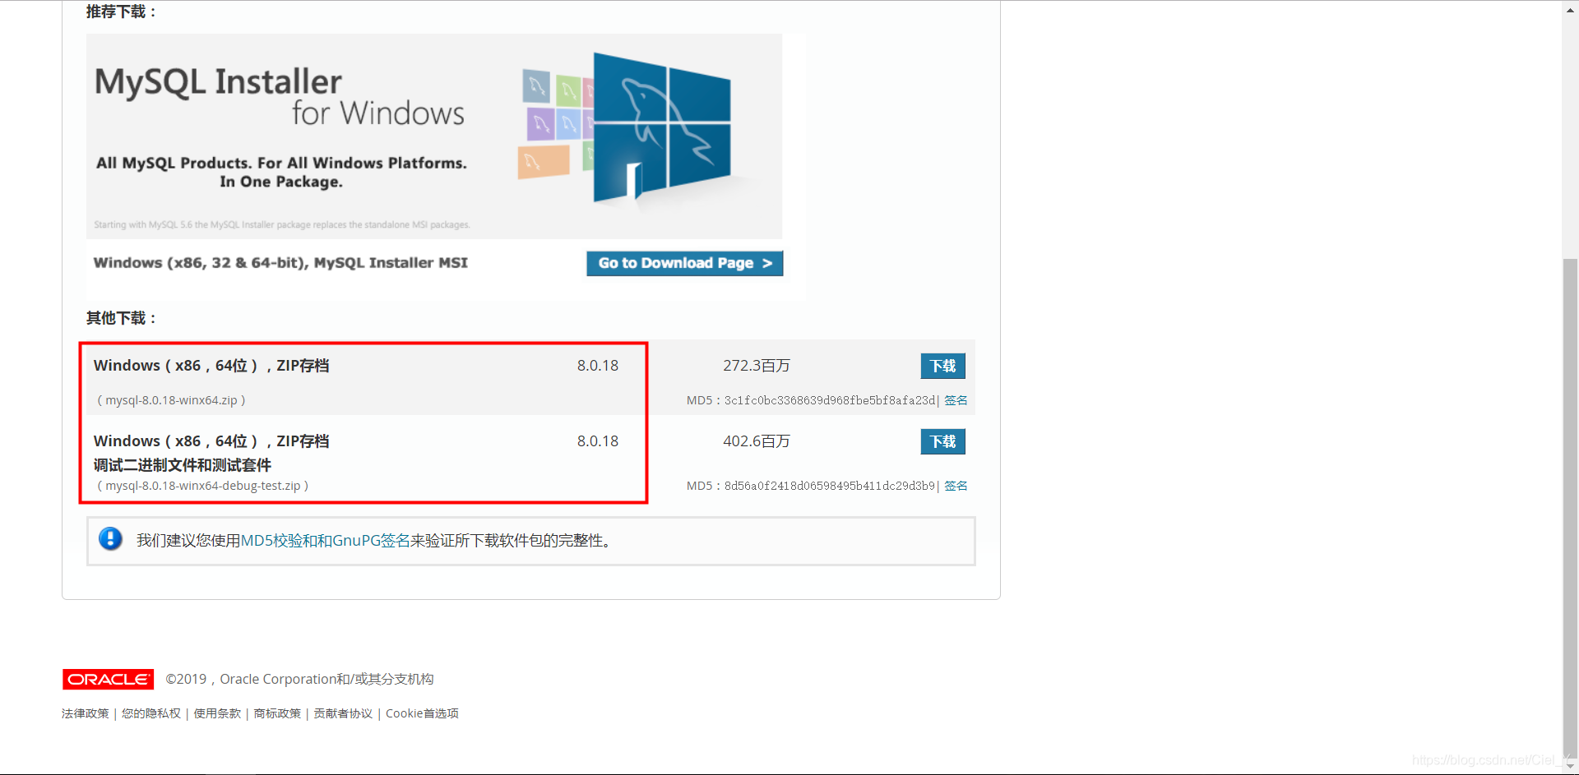Click the scrollbar down arrow

click(1570, 766)
